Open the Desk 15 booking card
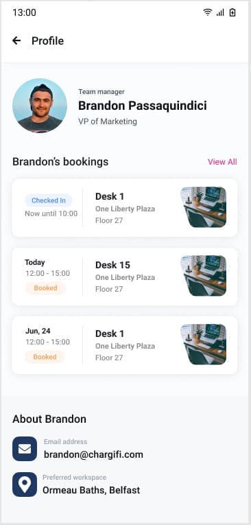This screenshot has height=525, width=251. coord(125,277)
